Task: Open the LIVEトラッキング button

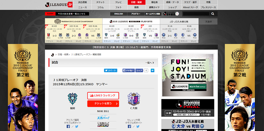Action: coord(103,96)
